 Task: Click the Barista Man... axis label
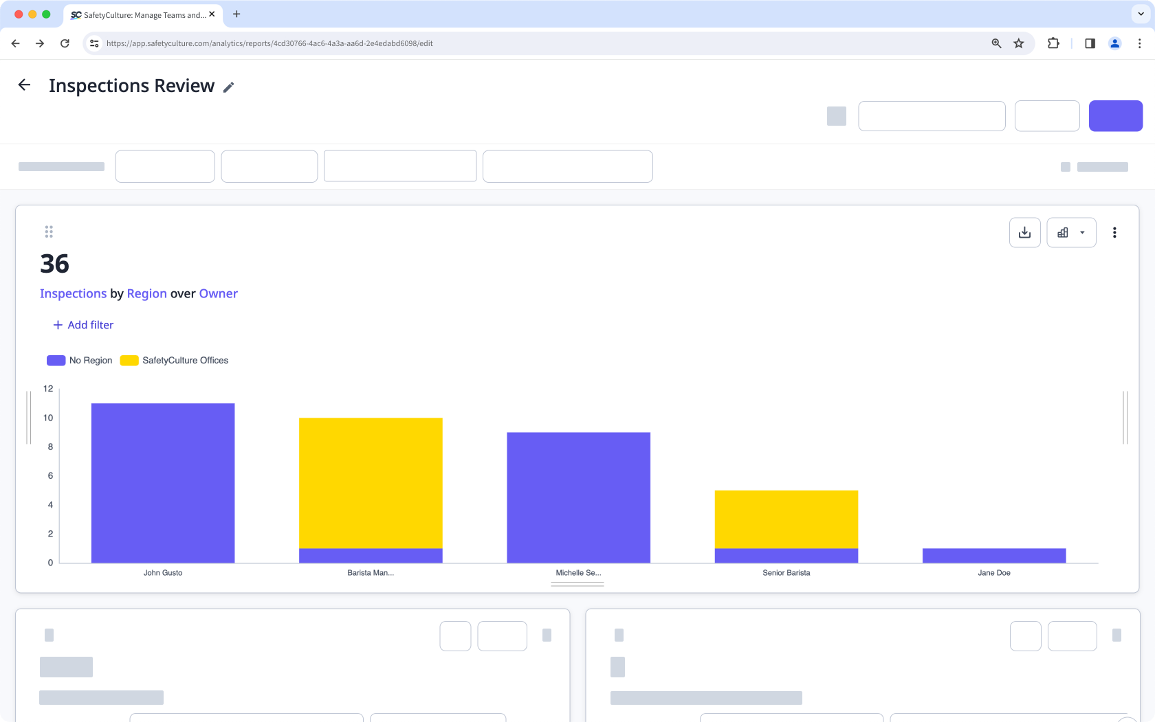click(371, 573)
